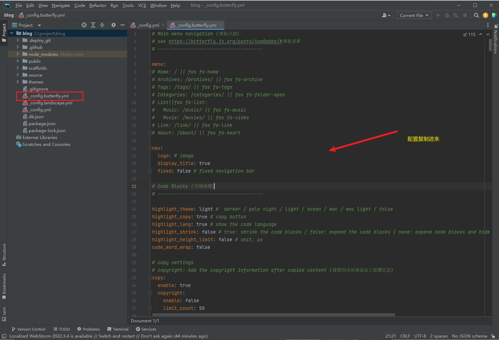
Task: Click No JSON schema widget
Action: click(469, 336)
